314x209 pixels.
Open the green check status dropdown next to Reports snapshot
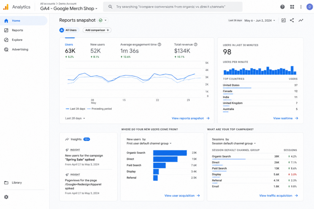(x=103, y=20)
